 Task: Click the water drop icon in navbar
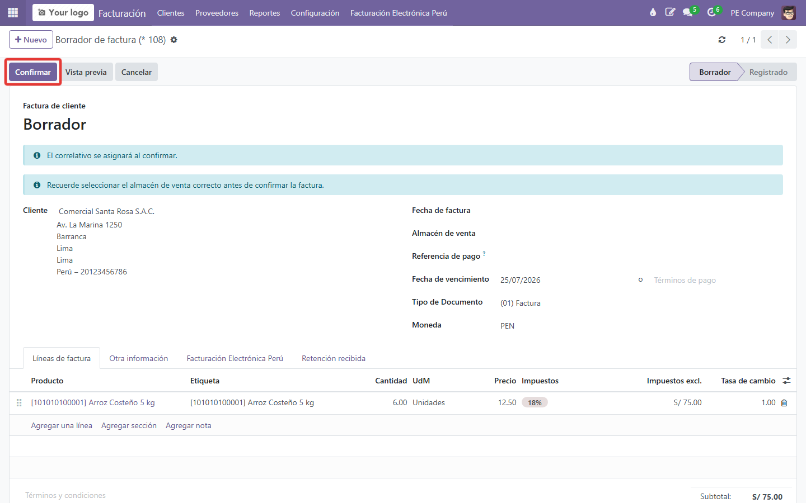click(x=653, y=12)
